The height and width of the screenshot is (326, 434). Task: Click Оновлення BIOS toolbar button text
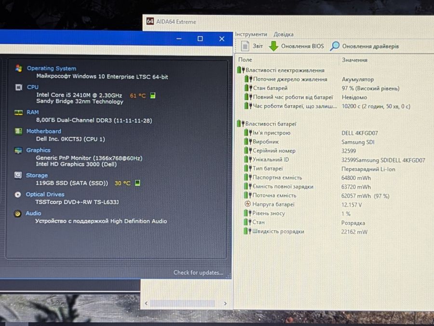302,46
